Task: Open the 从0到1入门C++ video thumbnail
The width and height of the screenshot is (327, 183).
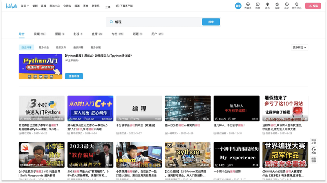Action: tap(90, 108)
